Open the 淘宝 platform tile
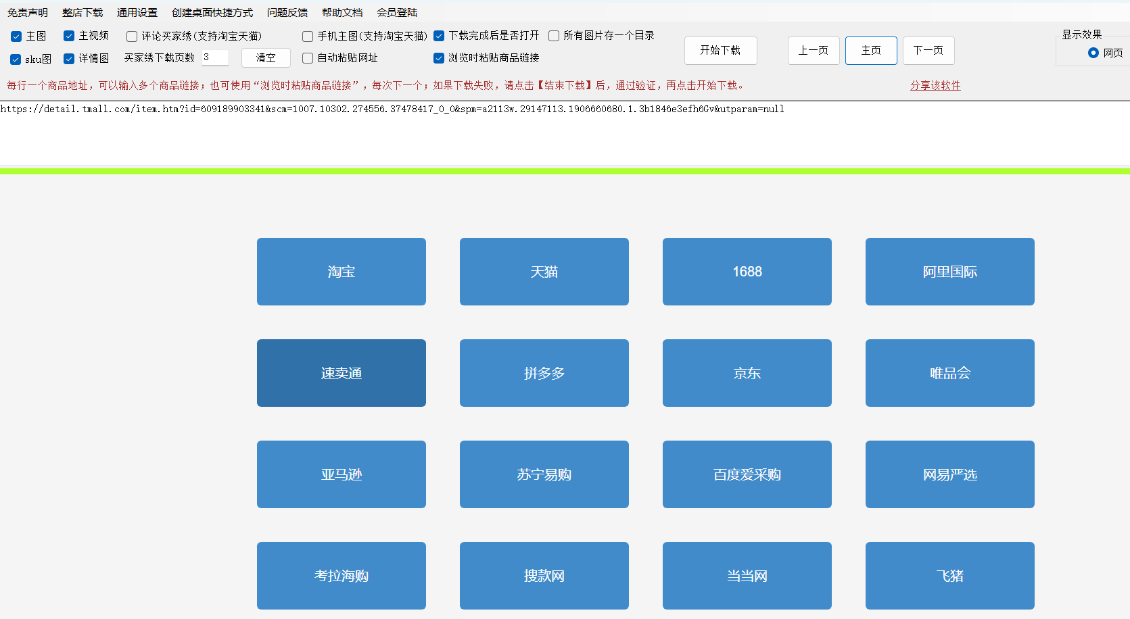This screenshot has width=1130, height=619. pos(342,272)
